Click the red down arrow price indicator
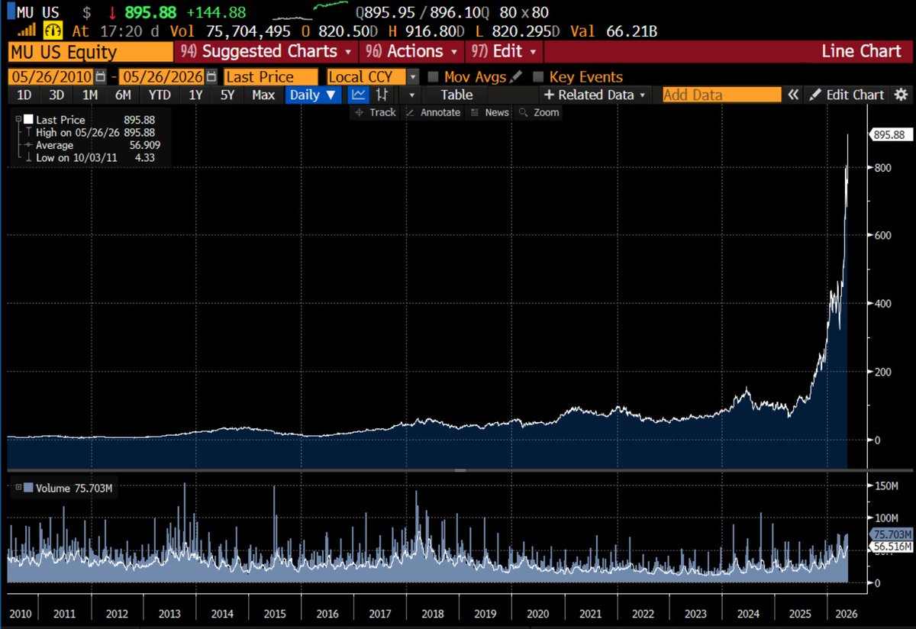916x629 pixels. pyautogui.click(x=112, y=13)
